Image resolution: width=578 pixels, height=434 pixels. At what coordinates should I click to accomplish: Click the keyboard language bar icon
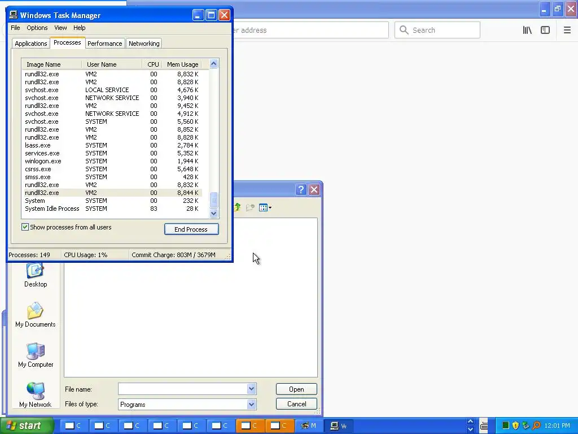click(x=484, y=426)
